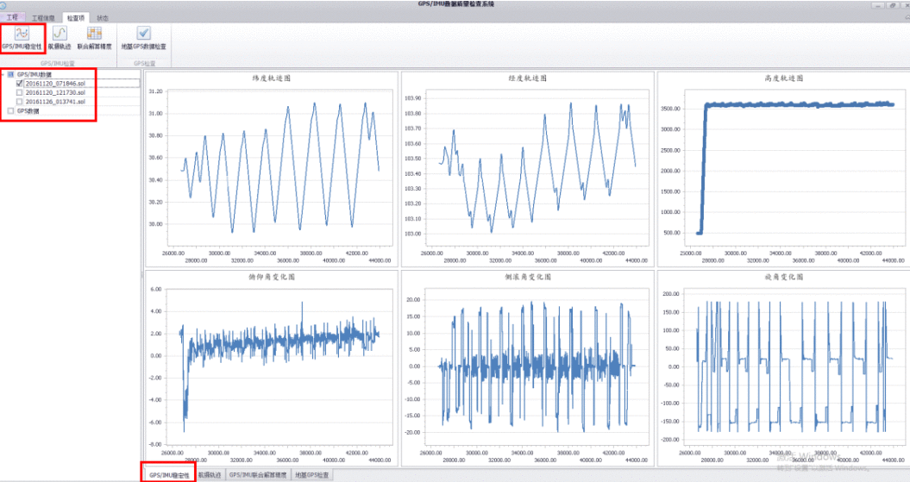The height and width of the screenshot is (482, 910).
Task: Toggle the GPS/IMU数据 parent checkbox
Action: (10, 74)
